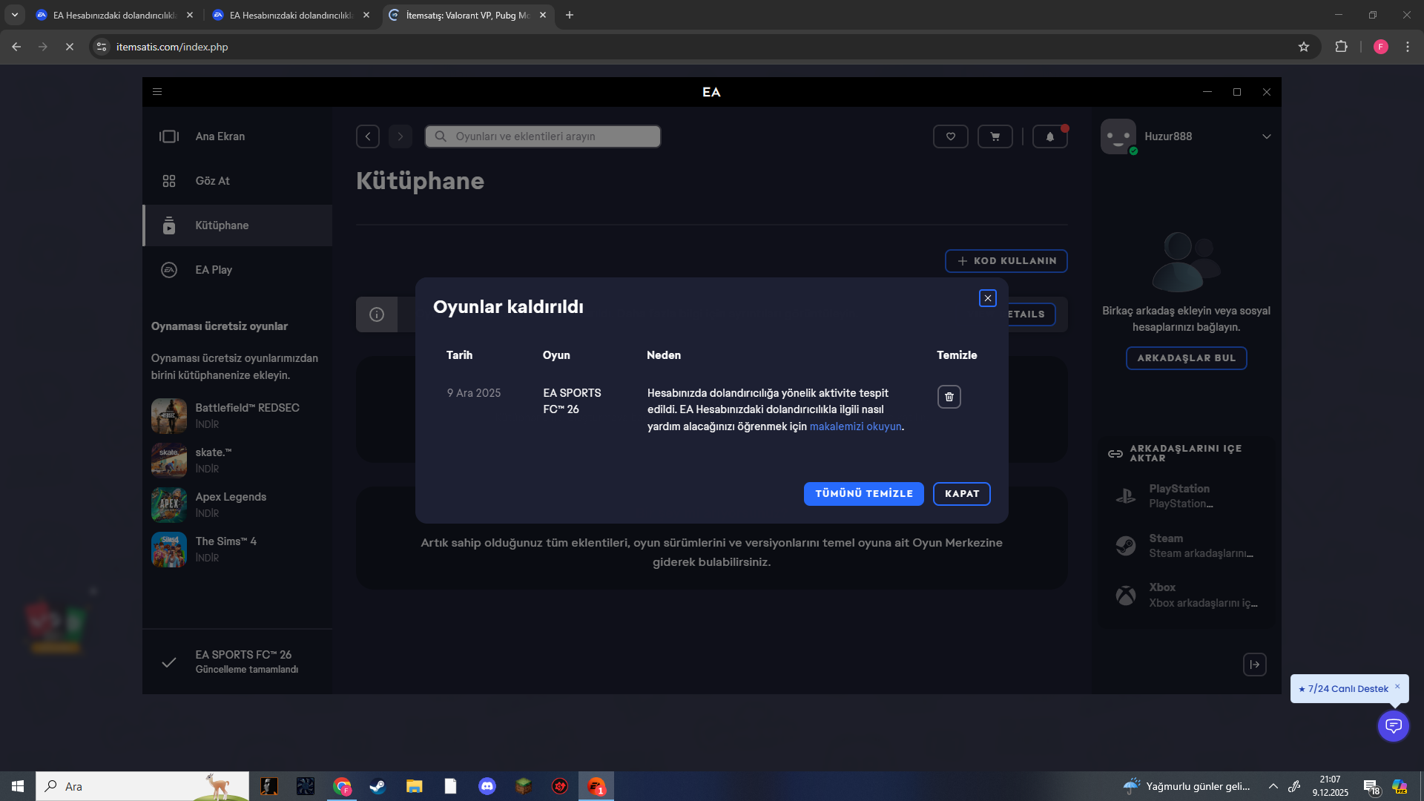Viewport: 1424px width, 801px height.
Task: Go back with the EA app back arrow
Action: click(x=368, y=136)
